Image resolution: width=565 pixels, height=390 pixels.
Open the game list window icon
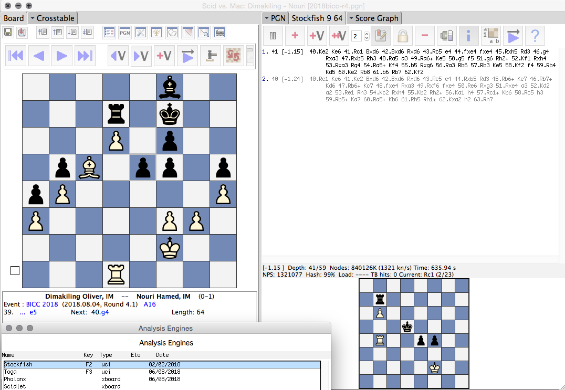[109, 33]
